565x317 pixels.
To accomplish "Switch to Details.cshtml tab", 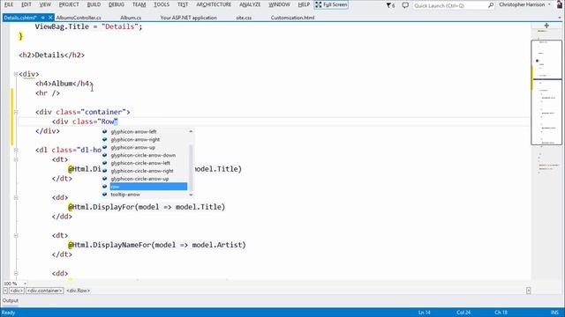I will pos(20,18).
